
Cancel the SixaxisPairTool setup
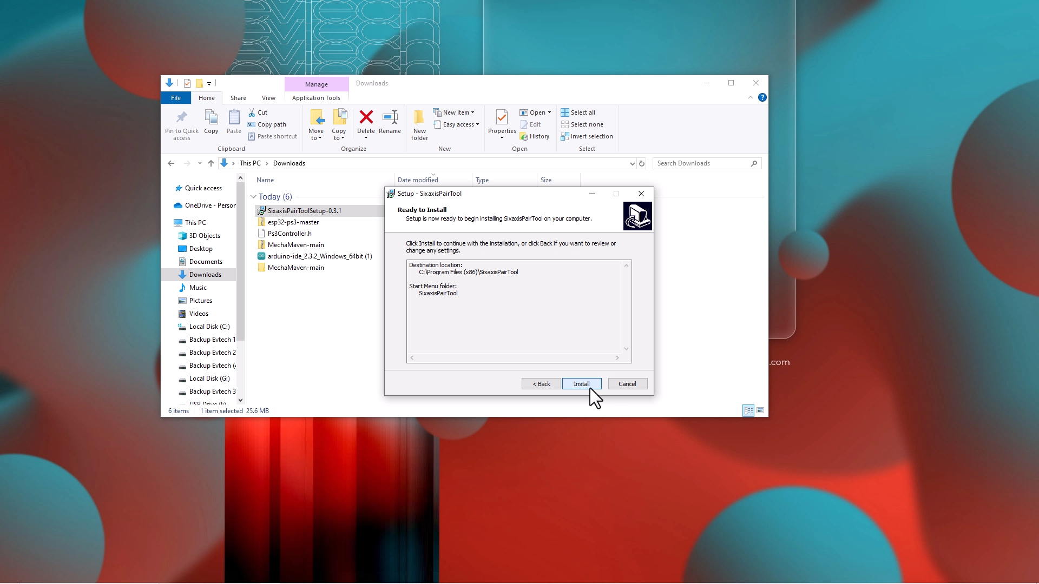pyautogui.click(x=628, y=384)
